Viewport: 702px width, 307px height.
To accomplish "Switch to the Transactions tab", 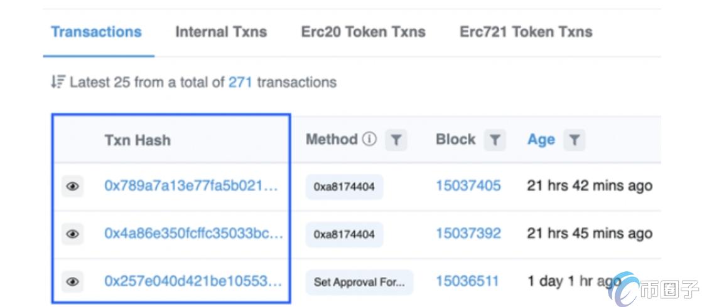I will click(96, 32).
